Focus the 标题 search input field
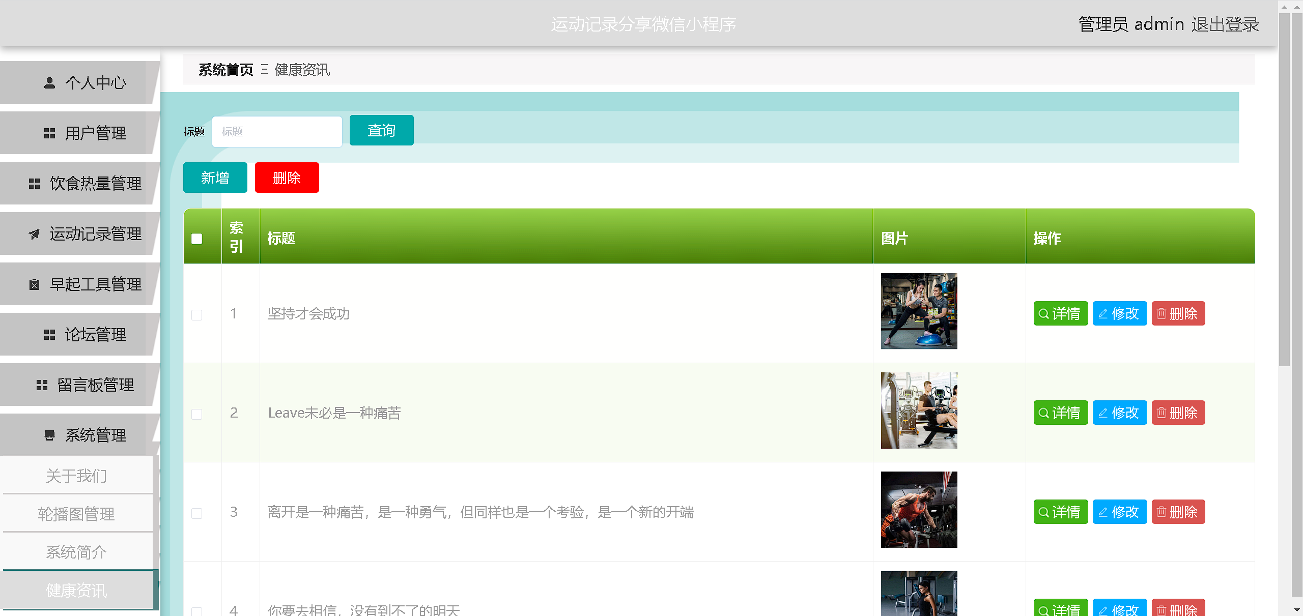Screen dimensions: 1303x616 coord(277,132)
